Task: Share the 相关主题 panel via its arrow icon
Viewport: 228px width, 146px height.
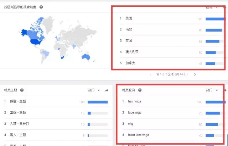Action: click(x=107, y=91)
